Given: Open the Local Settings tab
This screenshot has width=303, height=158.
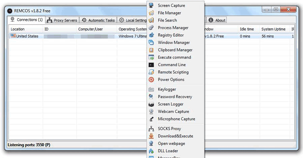Looking at the screenshot, I should 132,20.
